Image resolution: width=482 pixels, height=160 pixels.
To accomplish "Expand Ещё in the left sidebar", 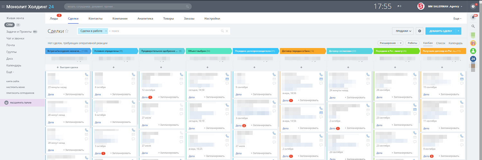I will pyautogui.click(x=10, y=72).
